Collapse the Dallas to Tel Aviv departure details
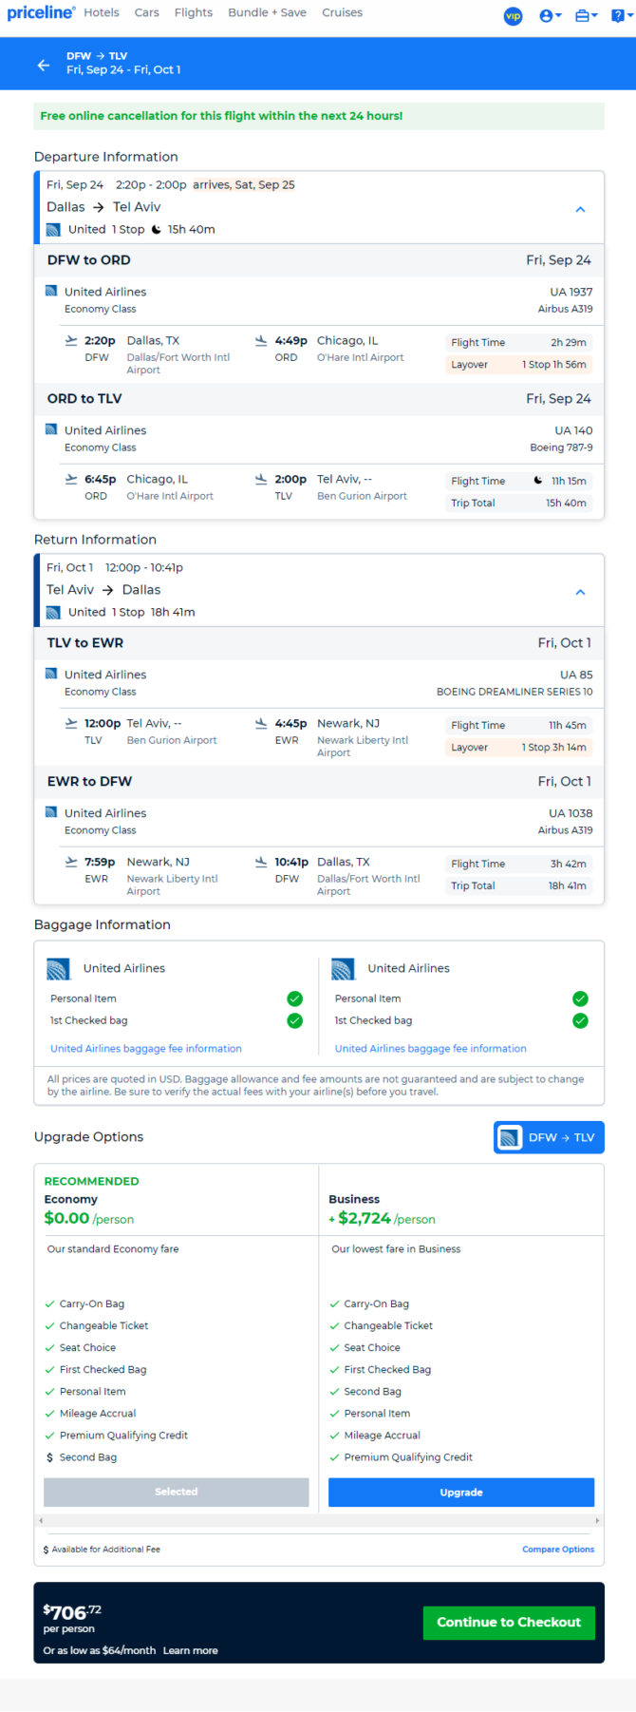This screenshot has height=1712, width=636. [581, 209]
